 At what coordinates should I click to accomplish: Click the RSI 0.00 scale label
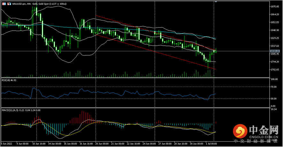click(273, 106)
